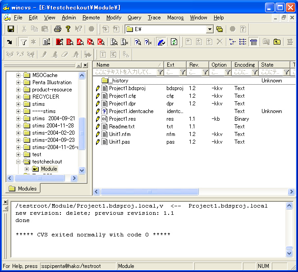Expand the stims-2004-02-20 folder node
This screenshot has width=298, height=272.
pos(18,133)
